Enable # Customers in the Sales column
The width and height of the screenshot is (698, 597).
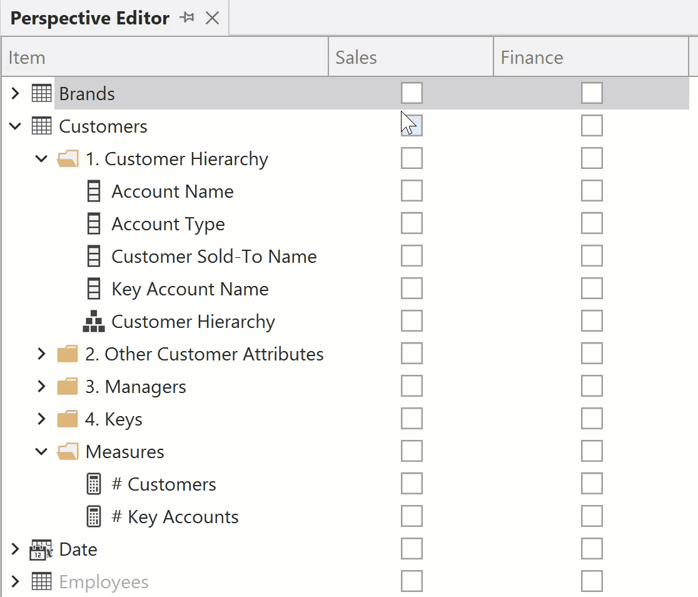click(x=412, y=483)
